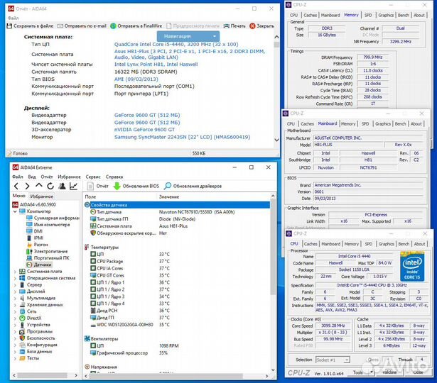Screen dimensions: 437x383
Task: Select Суммарная информация in the tree
Action: pyautogui.click(x=57, y=218)
